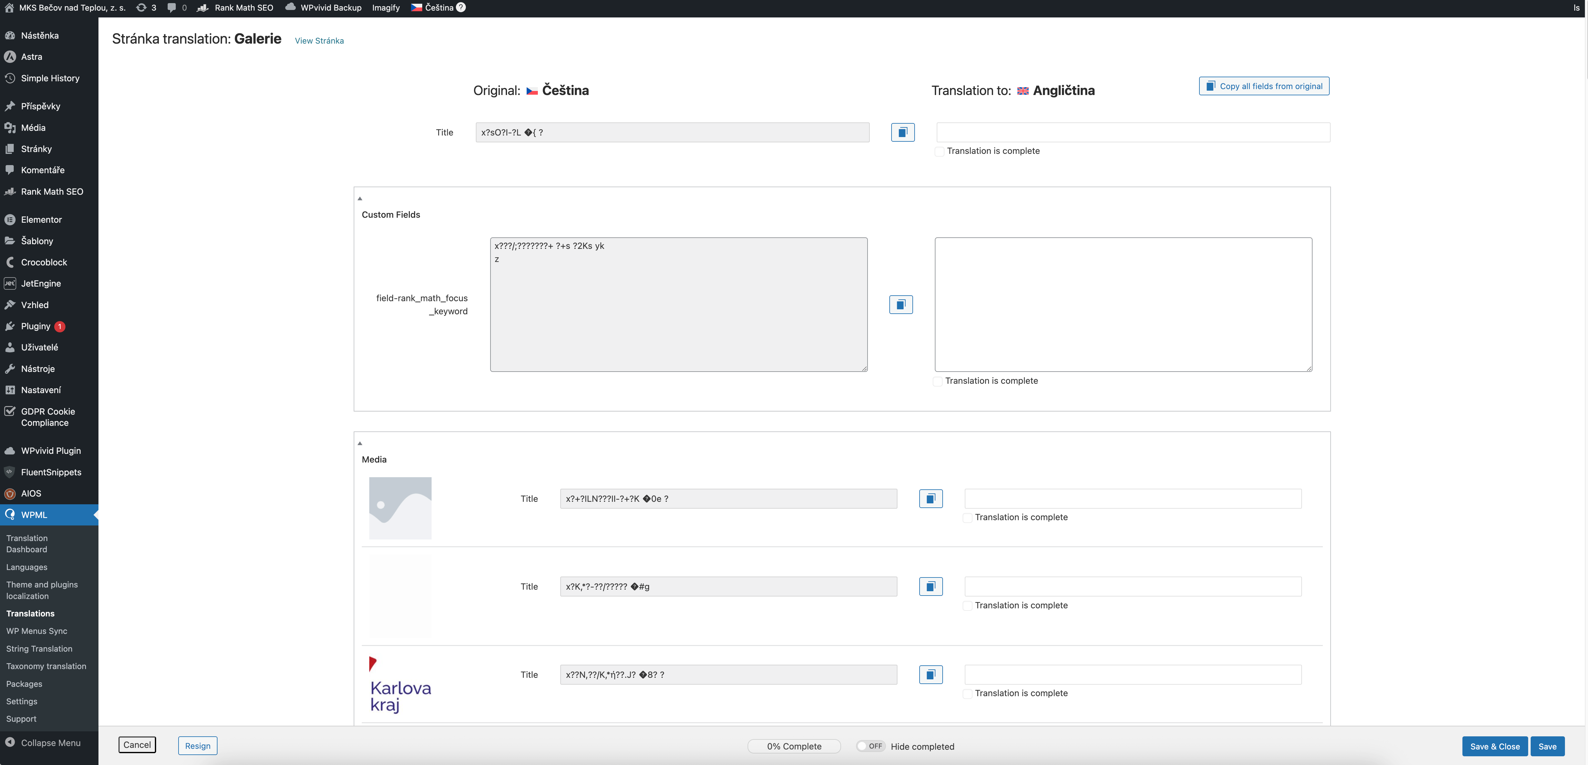The width and height of the screenshot is (1588, 765).
Task: Collapse the Media section arrow
Action: point(360,443)
